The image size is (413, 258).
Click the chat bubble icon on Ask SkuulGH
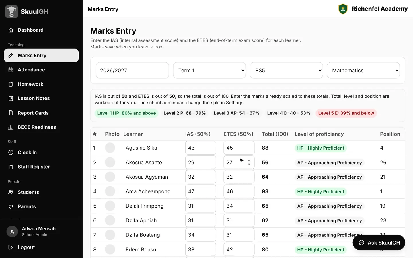362,243
